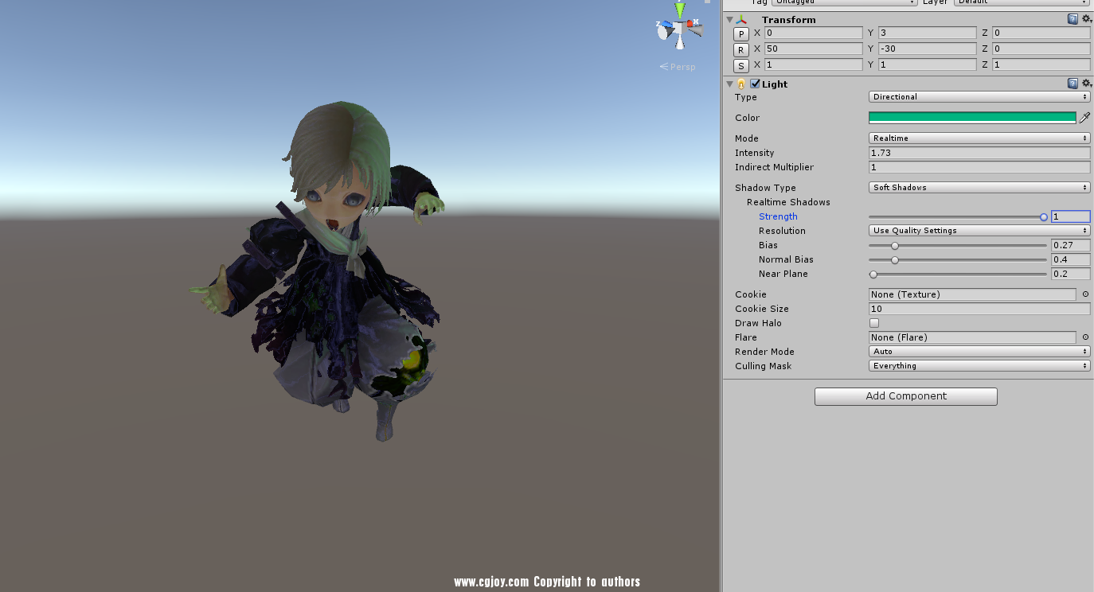Viewport: 1094px width, 592px height.
Task: Click the Position Z input field
Action: [1041, 33]
